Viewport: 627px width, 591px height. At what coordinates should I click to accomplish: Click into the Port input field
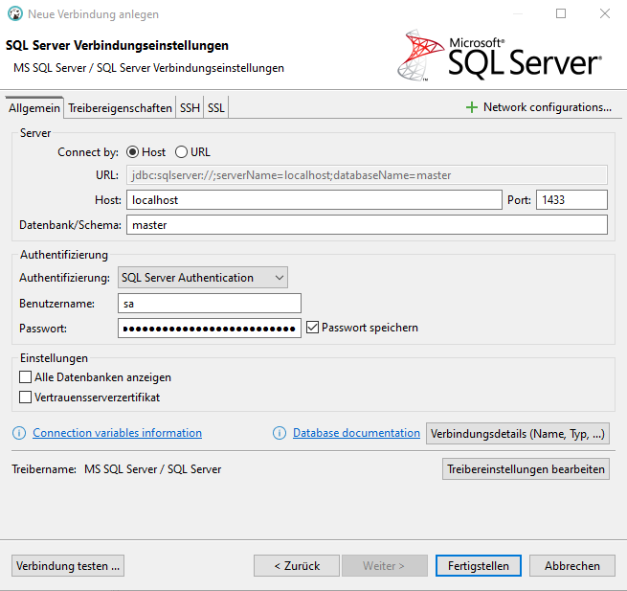pyautogui.click(x=571, y=200)
